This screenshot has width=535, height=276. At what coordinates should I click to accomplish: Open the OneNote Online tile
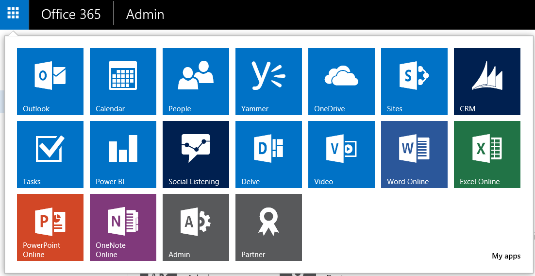pos(123,227)
